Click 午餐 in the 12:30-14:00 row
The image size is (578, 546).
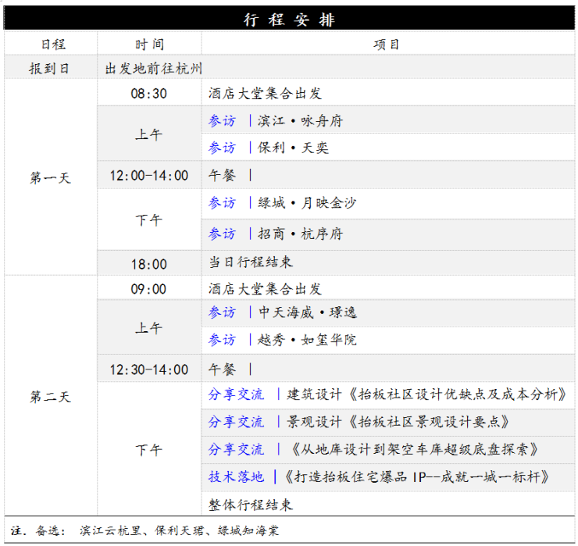click(x=387, y=369)
